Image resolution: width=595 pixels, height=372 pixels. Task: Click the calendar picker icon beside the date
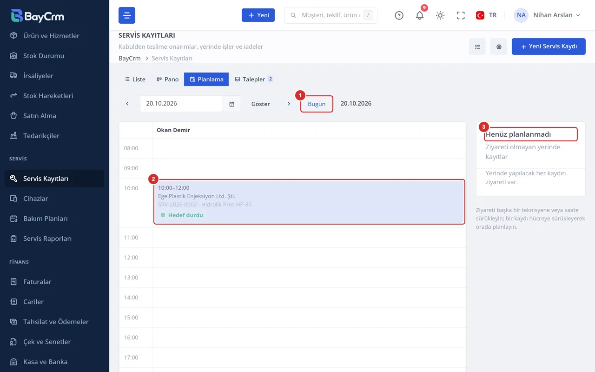(x=231, y=104)
